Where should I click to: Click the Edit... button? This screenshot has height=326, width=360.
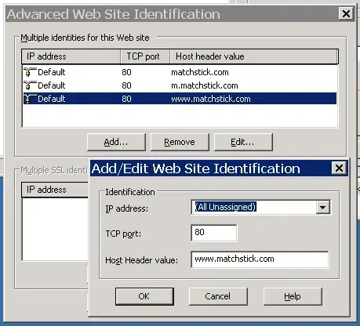point(243,142)
